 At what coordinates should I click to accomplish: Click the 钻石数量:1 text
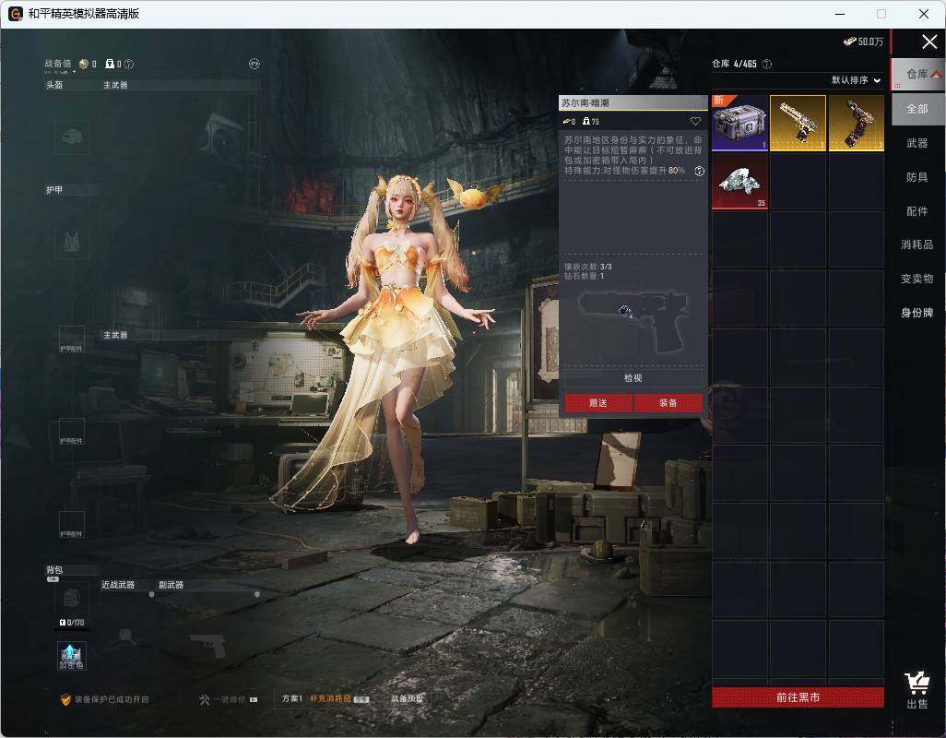tap(584, 276)
